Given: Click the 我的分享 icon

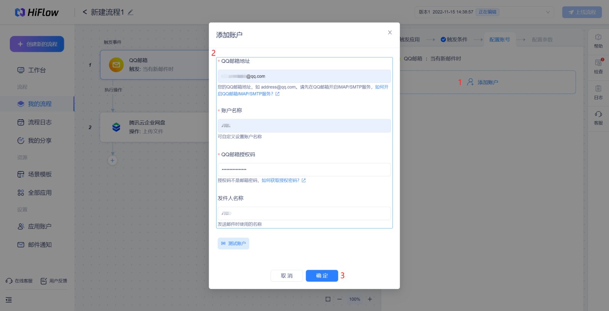Looking at the screenshot, I should click(21, 141).
